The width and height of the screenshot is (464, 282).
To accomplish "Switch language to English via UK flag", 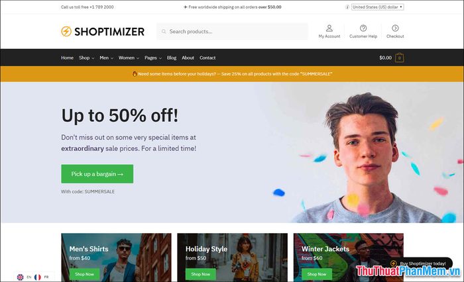I will (x=20, y=277).
